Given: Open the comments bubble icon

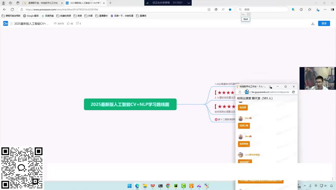Looking at the screenshot, I should tap(77, 23).
